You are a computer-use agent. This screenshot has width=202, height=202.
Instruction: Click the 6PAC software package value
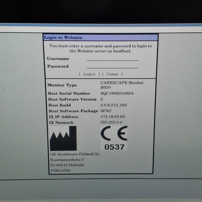coord(107,111)
